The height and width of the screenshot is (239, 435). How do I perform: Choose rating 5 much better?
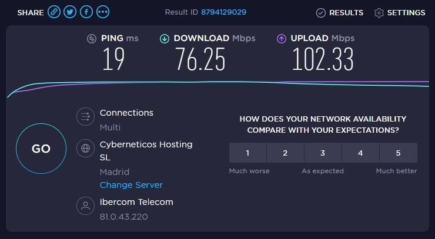tap(398, 153)
